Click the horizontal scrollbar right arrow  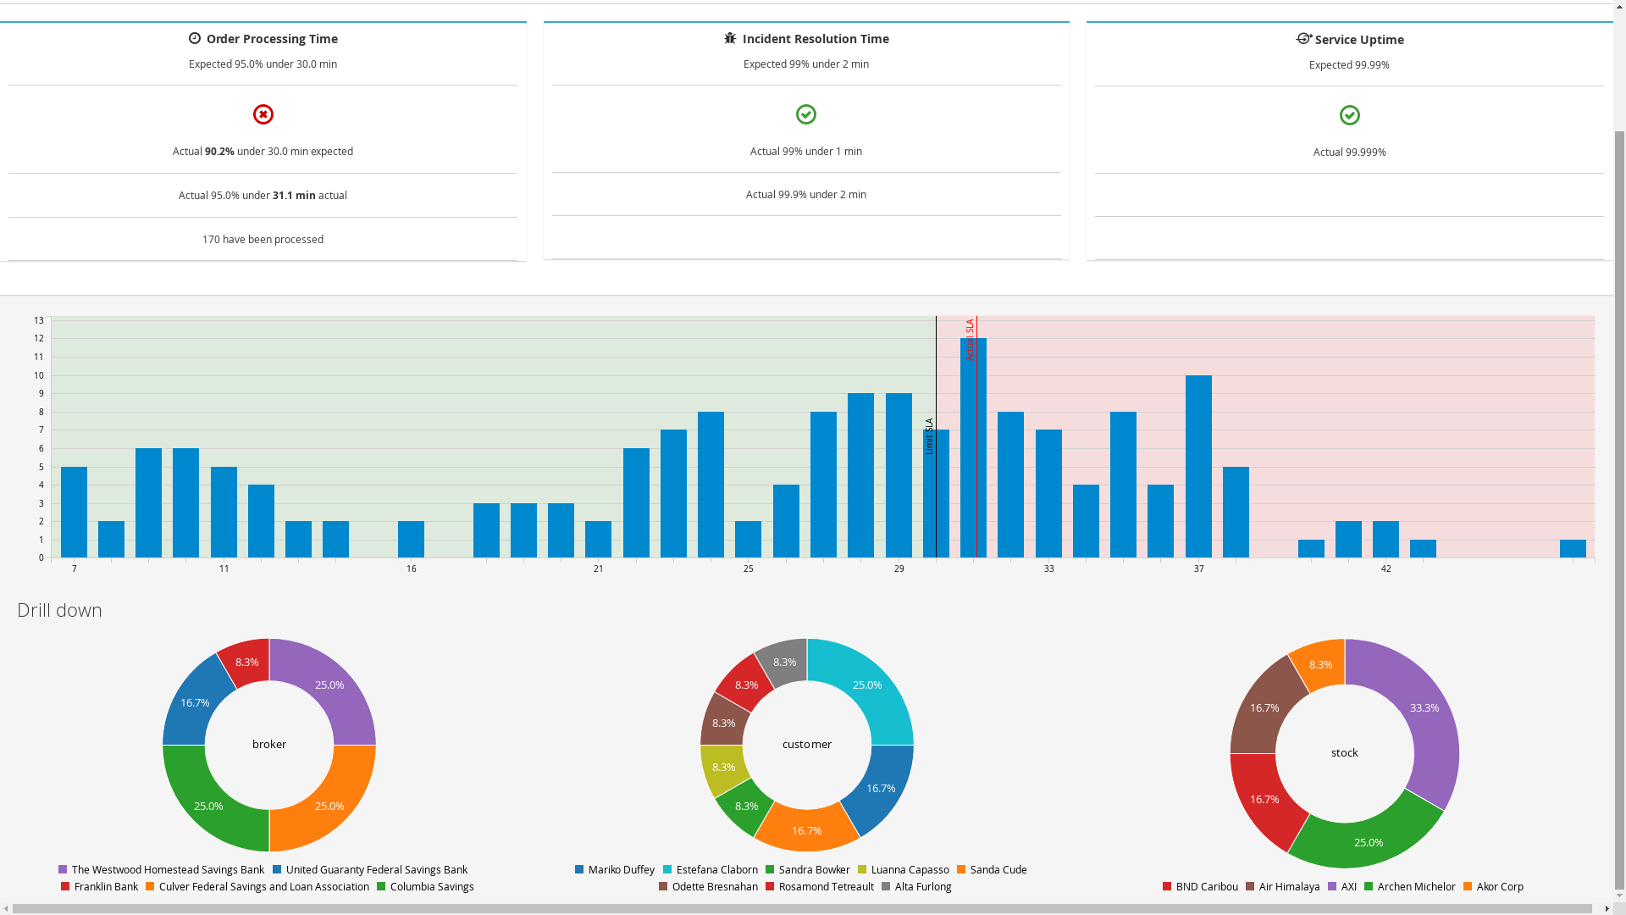tap(1607, 909)
